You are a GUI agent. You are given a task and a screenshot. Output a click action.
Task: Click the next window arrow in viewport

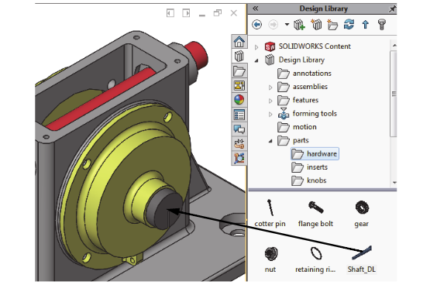[x=186, y=13]
